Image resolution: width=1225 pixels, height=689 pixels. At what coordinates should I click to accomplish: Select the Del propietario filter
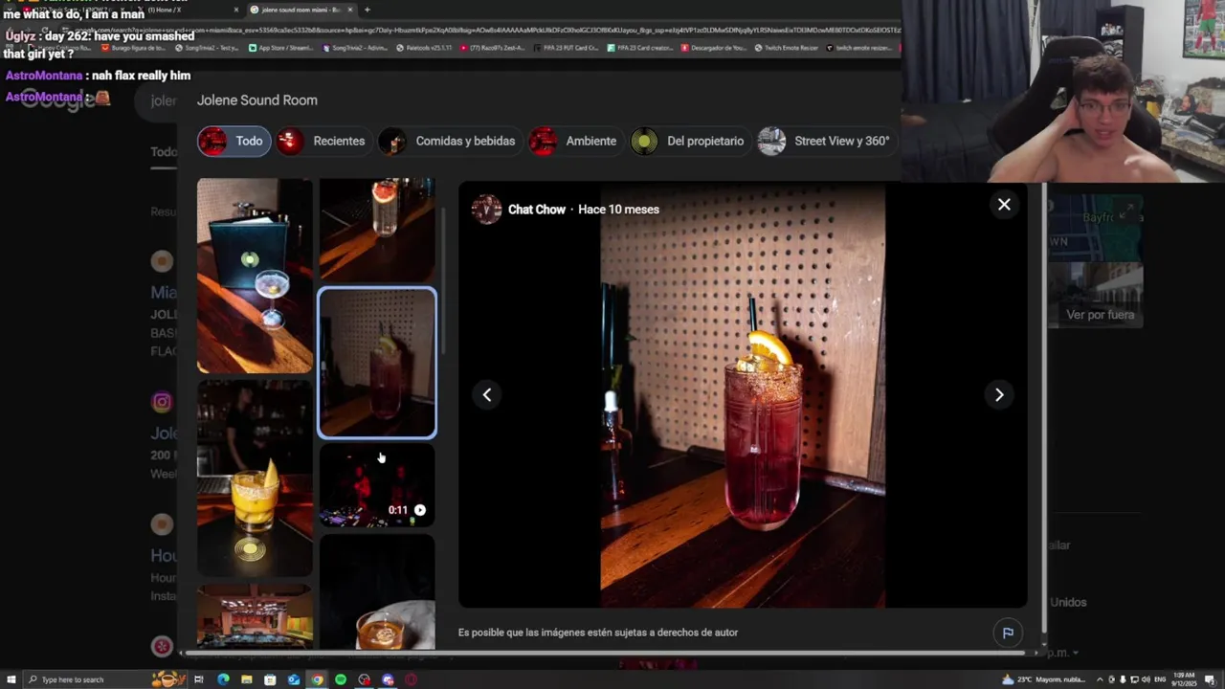(x=688, y=141)
